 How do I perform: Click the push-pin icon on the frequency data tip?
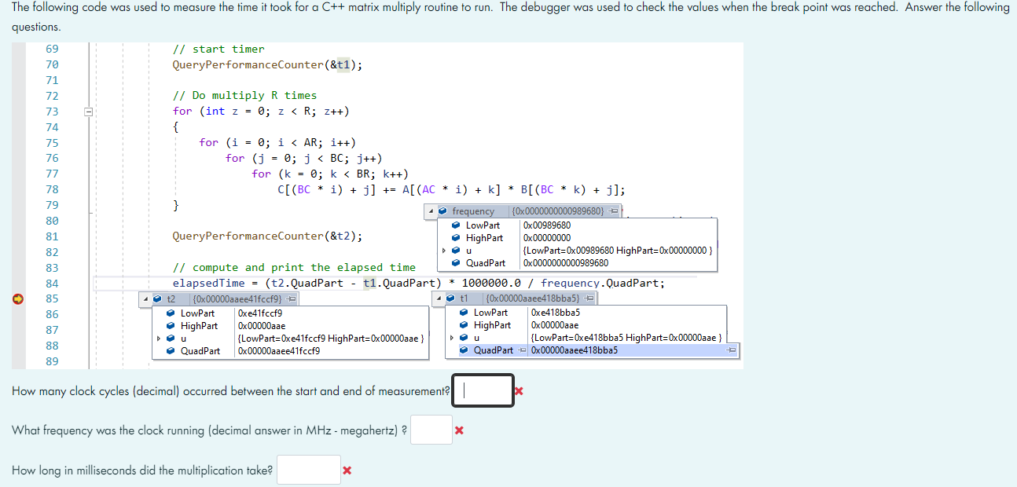[613, 211]
